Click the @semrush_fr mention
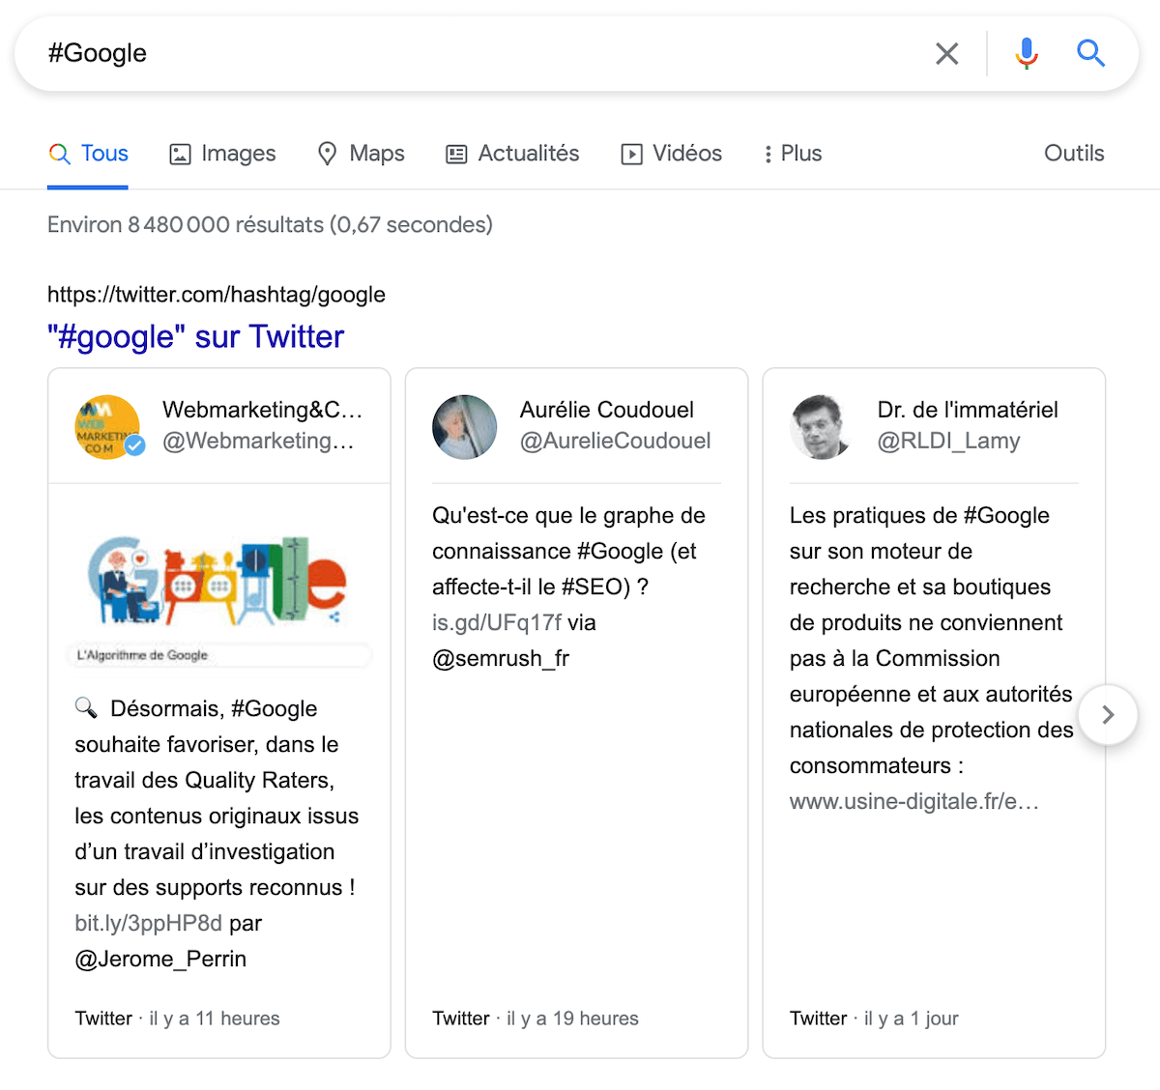 point(500,658)
